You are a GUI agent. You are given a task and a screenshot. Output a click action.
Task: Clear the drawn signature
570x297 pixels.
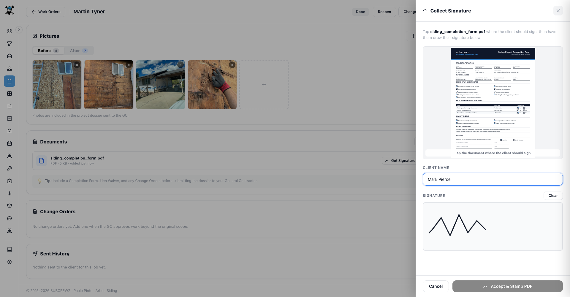tap(553, 196)
